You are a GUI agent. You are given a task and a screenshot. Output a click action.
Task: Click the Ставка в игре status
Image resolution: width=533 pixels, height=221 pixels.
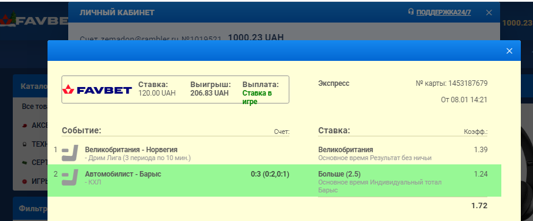pyautogui.click(x=257, y=97)
